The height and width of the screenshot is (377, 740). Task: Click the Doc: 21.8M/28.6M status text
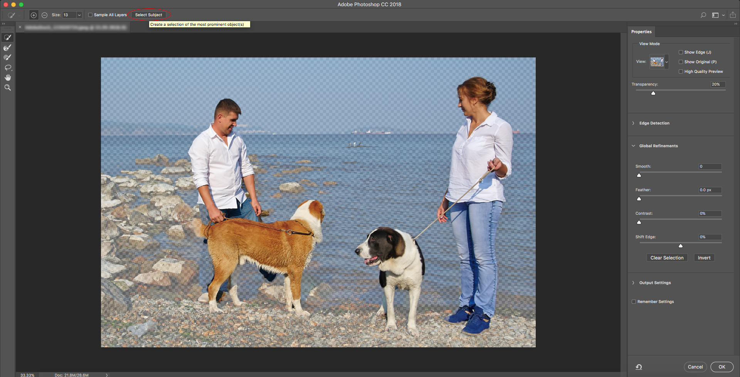click(72, 375)
